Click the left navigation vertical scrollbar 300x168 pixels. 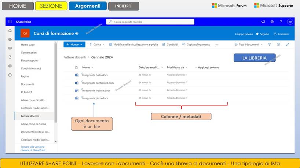point(56,83)
